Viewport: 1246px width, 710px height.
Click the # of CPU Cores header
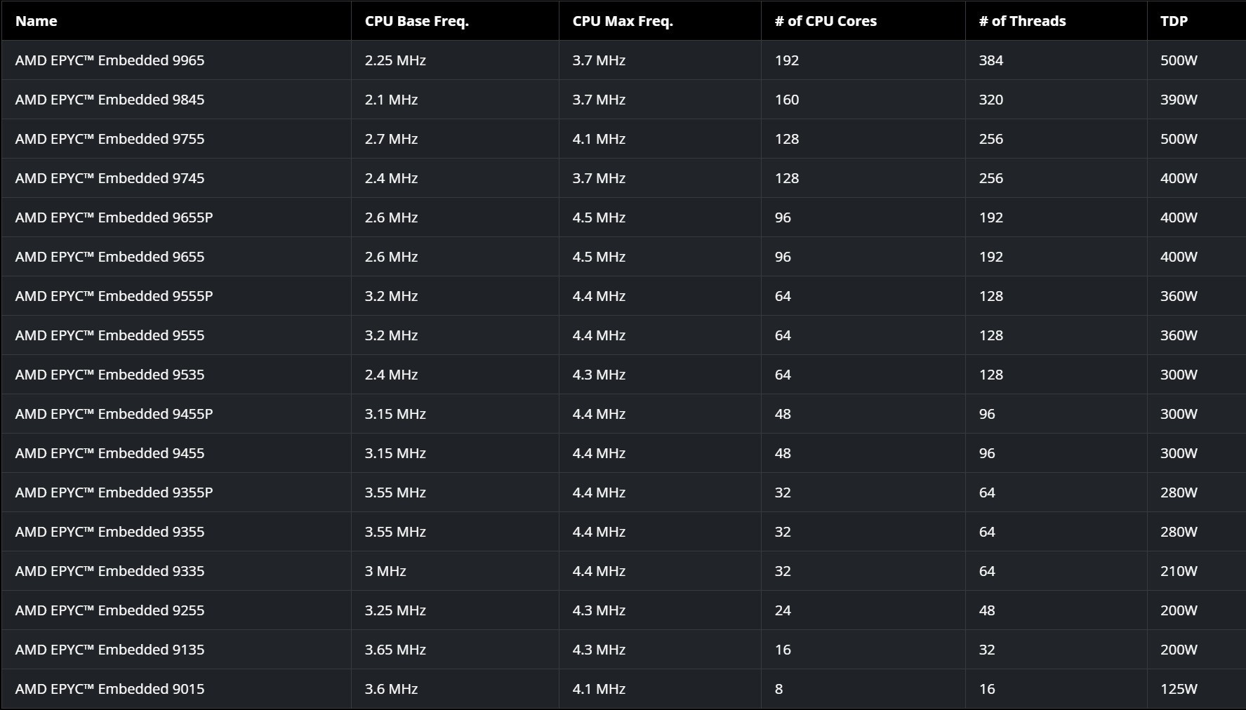825,21
